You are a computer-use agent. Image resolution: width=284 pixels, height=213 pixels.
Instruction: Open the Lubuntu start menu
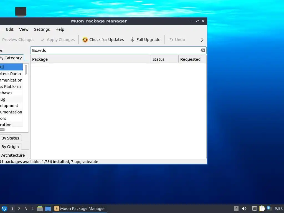pos(4,209)
